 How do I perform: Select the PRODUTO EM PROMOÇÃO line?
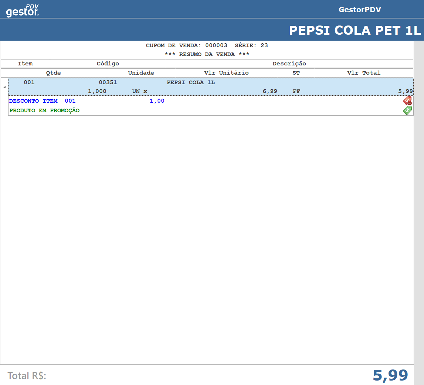tap(44, 110)
